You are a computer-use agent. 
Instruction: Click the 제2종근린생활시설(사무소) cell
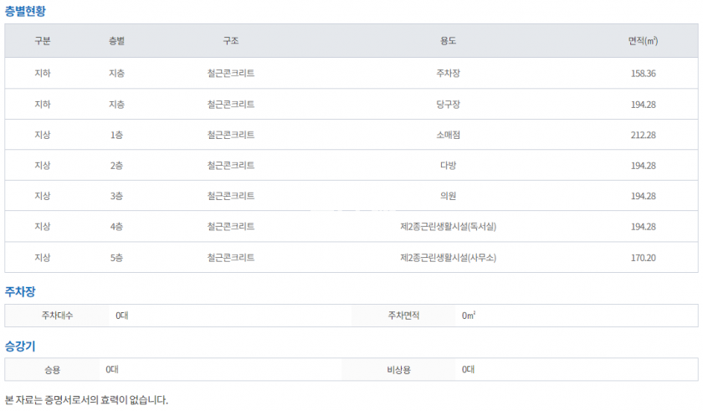pyautogui.click(x=448, y=258)
